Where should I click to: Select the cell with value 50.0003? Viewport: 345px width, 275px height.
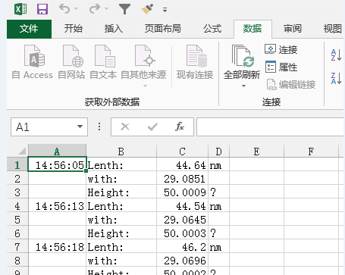pyautogui.click(x=182, y=233)
